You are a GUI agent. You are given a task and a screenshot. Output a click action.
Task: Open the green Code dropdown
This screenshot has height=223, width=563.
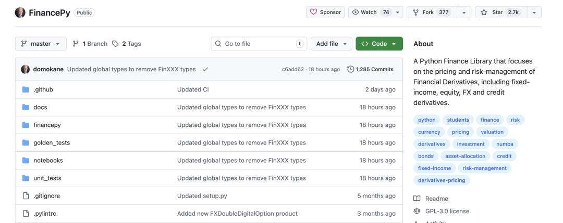[379, 44]
